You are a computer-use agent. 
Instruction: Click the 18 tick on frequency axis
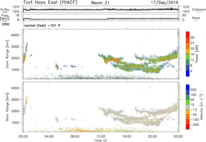(17, 15)
